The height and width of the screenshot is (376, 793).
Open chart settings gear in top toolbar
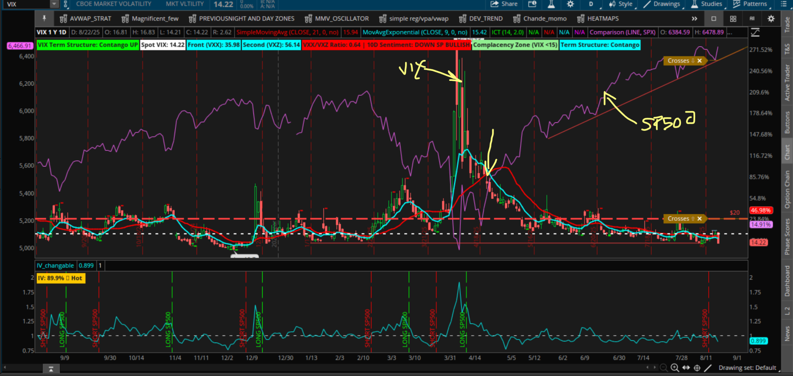pyautogui.click(x=570, y=4)
